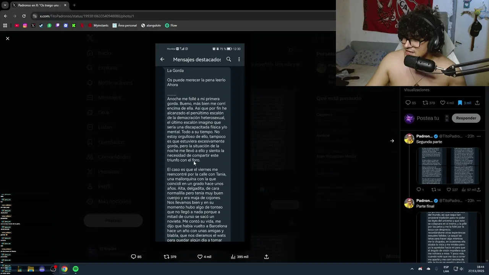Go to next photo with right arrow

(x=392, y=141)
